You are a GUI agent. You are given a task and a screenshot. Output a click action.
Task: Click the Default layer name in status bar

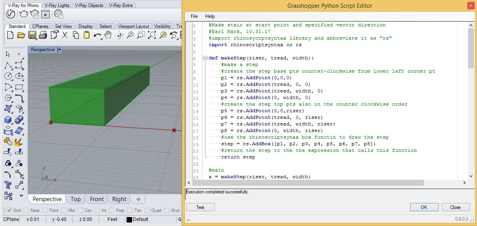pos(141,220)
